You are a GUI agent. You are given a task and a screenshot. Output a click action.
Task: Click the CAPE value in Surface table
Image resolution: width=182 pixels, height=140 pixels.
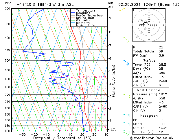(163, 81)
